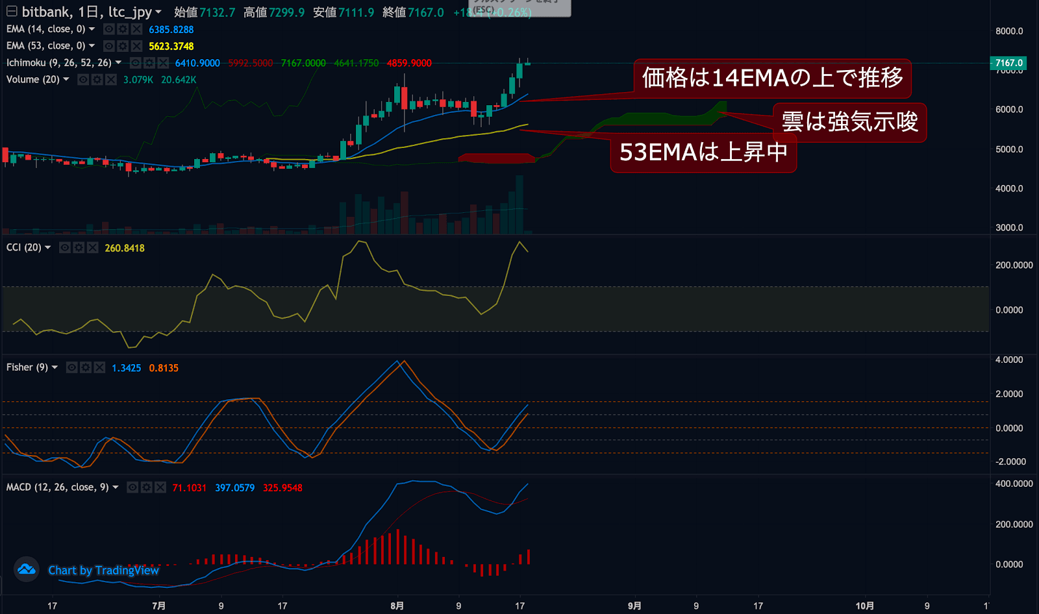The image size is (1039, 614).
Task: Open MACD indicator settings gear
Action: (x=147, y=487)
